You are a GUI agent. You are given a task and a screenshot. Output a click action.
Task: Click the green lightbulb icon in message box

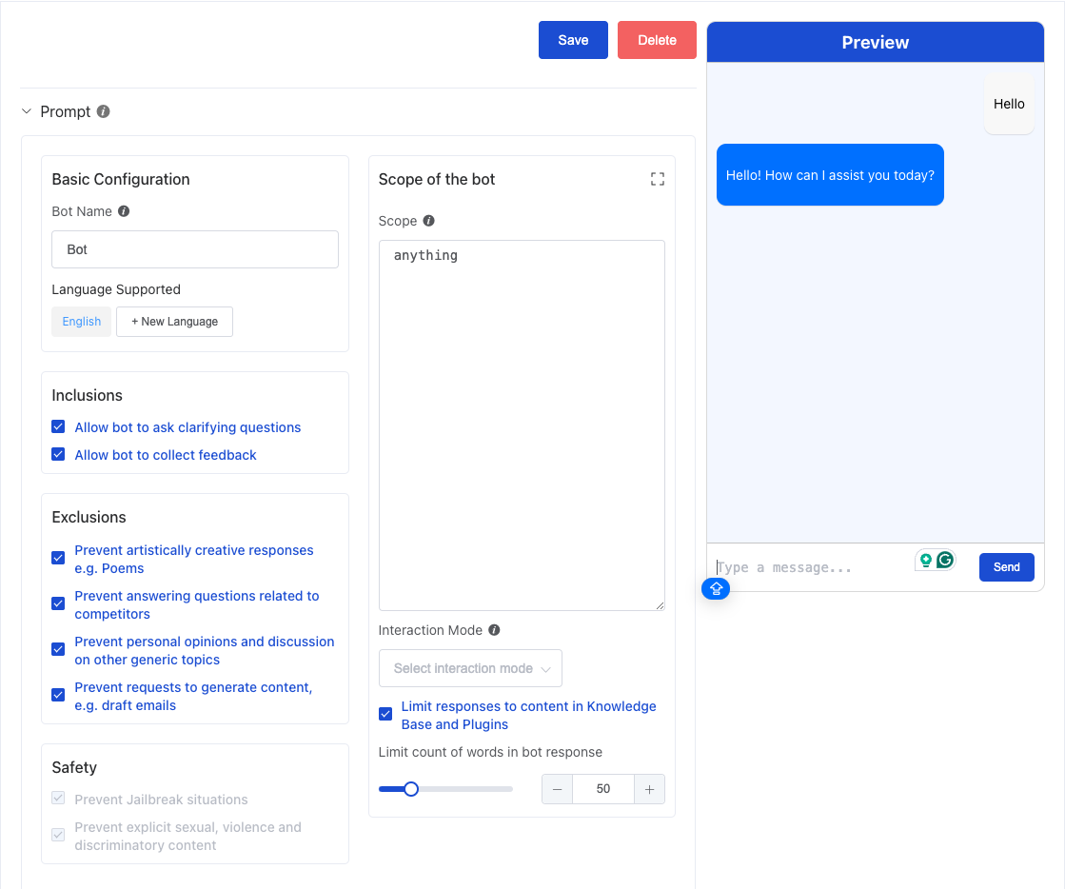click(x=925, y=560)
